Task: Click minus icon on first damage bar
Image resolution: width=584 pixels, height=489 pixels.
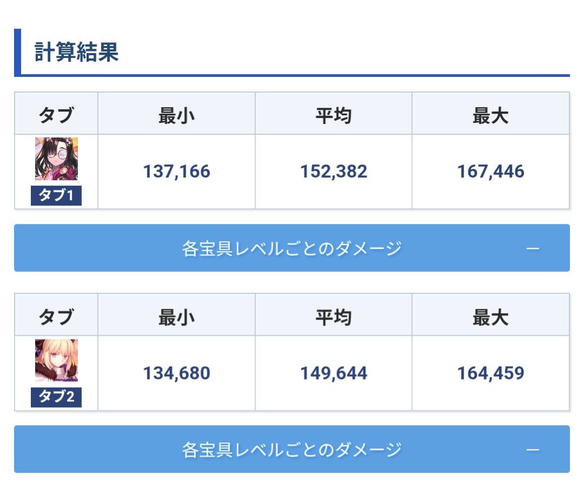Action: (x=533, y=249)
